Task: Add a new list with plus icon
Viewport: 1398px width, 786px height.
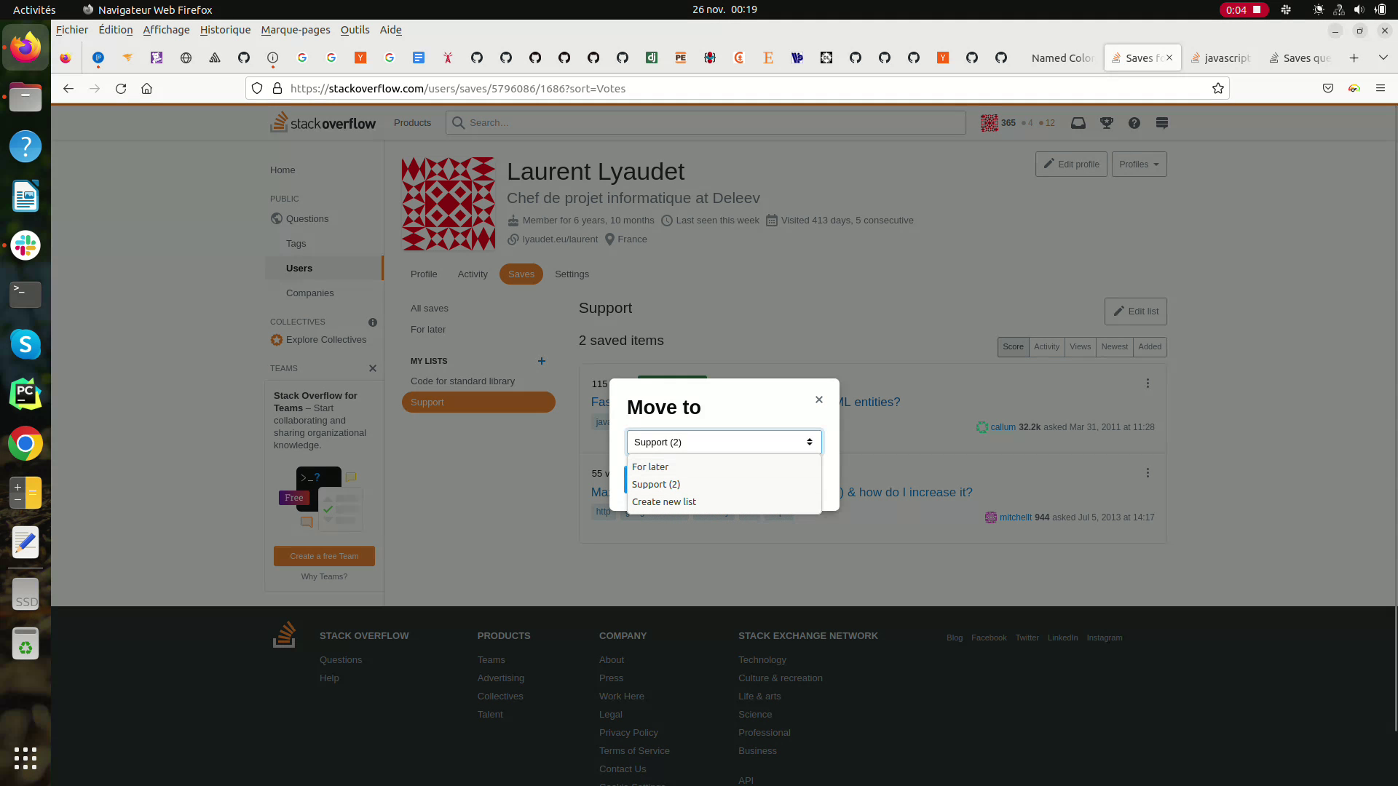Action: [x=542, y=361]
